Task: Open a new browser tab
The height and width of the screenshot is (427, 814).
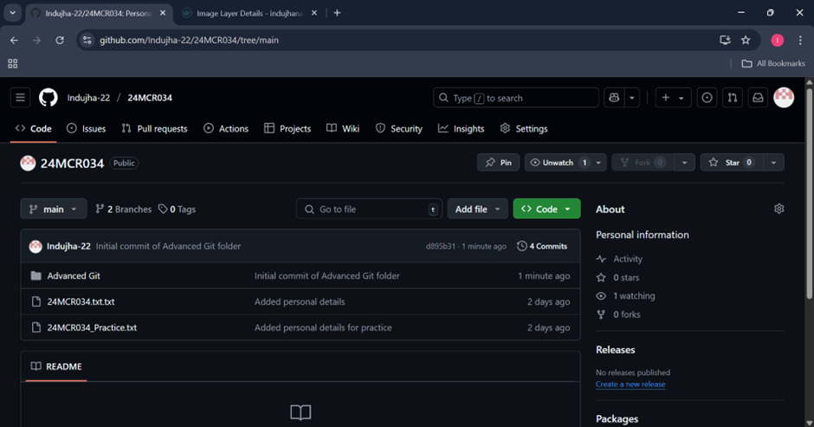Action: [338, 13]
